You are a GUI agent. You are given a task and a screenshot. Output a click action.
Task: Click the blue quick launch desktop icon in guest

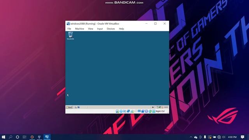coord(79,107)
